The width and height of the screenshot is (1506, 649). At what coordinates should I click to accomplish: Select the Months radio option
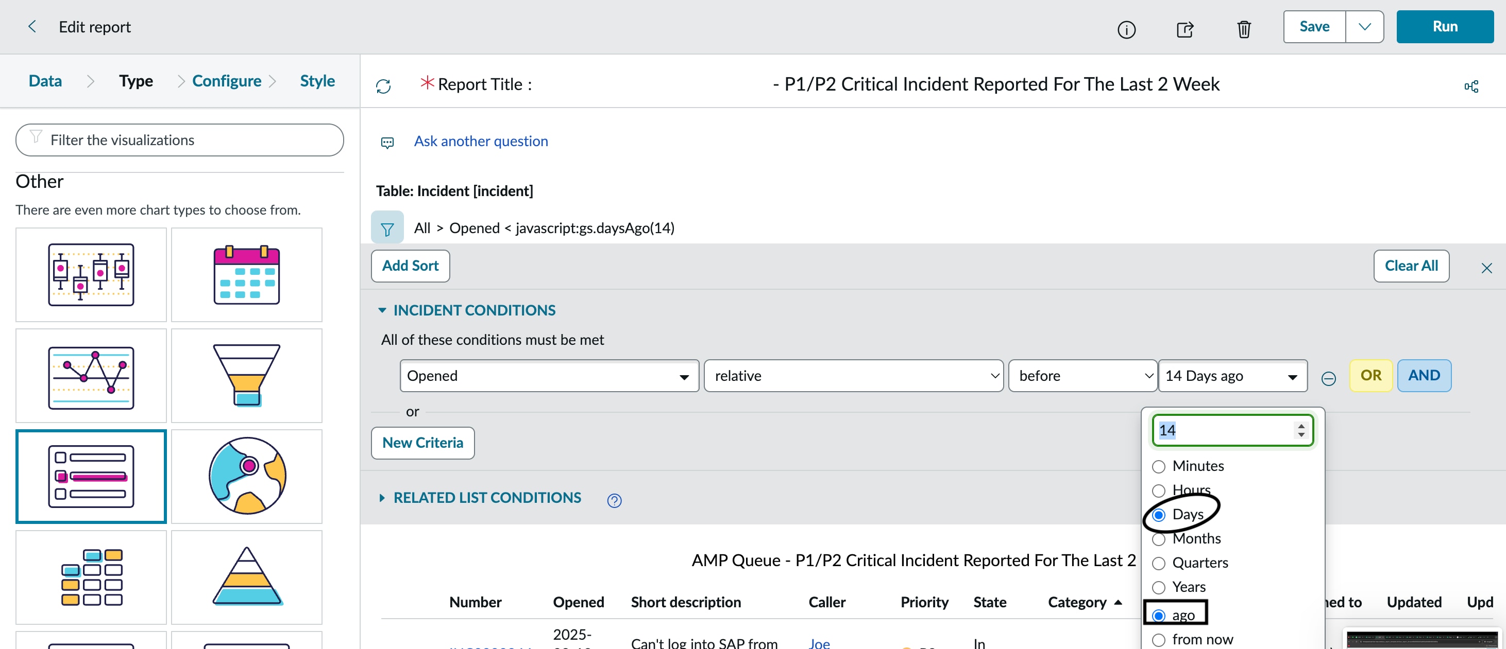pyautogui.click(x=1158, y=538)
